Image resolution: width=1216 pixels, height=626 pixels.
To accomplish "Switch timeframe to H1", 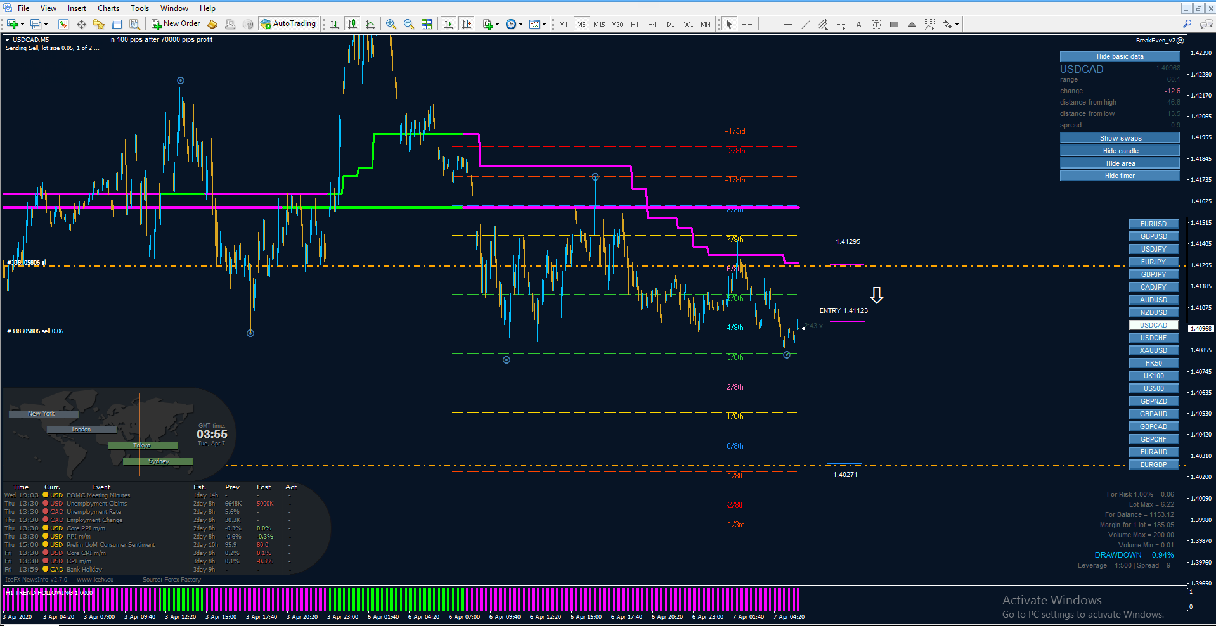I will pyautogui.click(x=635, y=24).
